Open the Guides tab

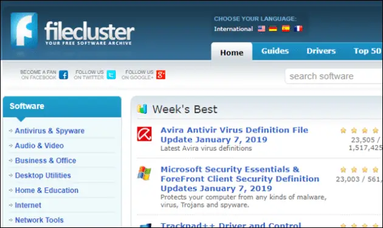point(275,51)
